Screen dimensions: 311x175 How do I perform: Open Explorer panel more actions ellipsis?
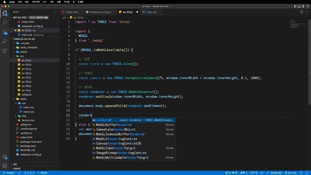[55, 12]
